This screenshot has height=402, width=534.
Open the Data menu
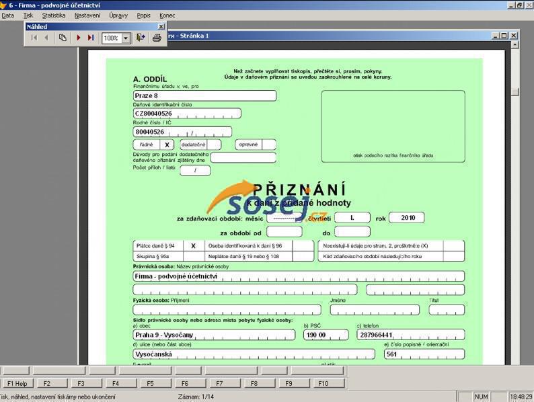pyautogui.click(x=8, y=15)
